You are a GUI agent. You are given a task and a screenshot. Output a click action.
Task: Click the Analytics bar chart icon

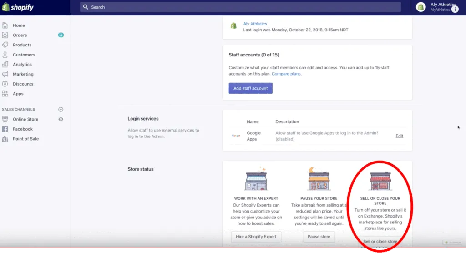(x=5, y=64)
